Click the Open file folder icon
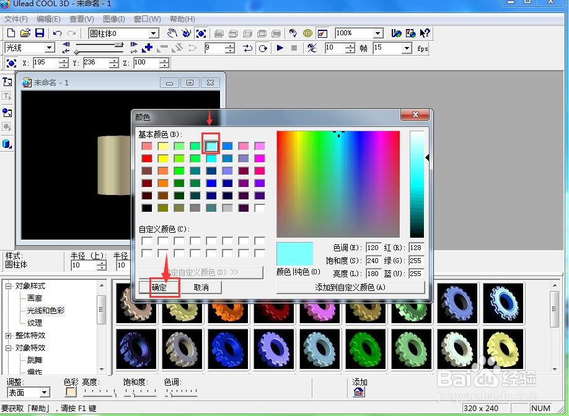 (x=25, y=33)
